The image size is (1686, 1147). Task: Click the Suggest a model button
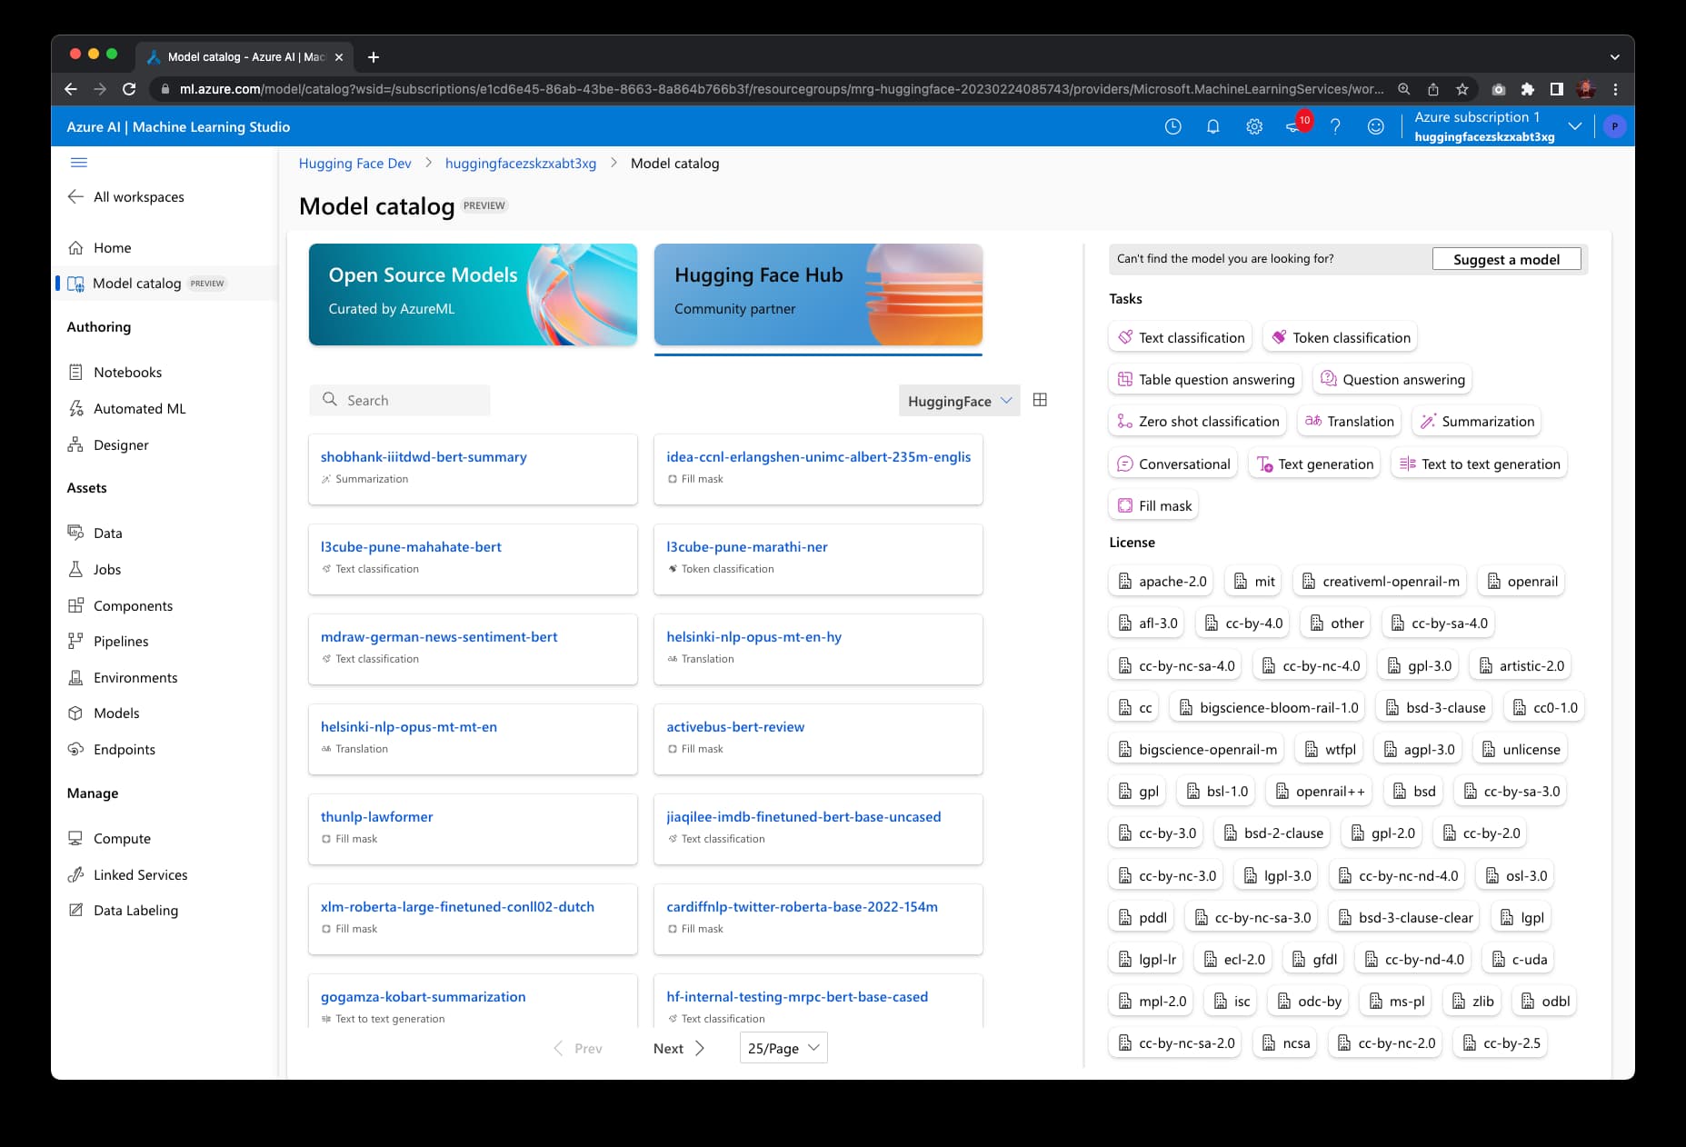1506,259
